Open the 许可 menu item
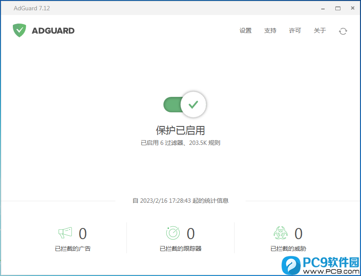The width and height of the screenshot is (361, 276). [295, 30]
